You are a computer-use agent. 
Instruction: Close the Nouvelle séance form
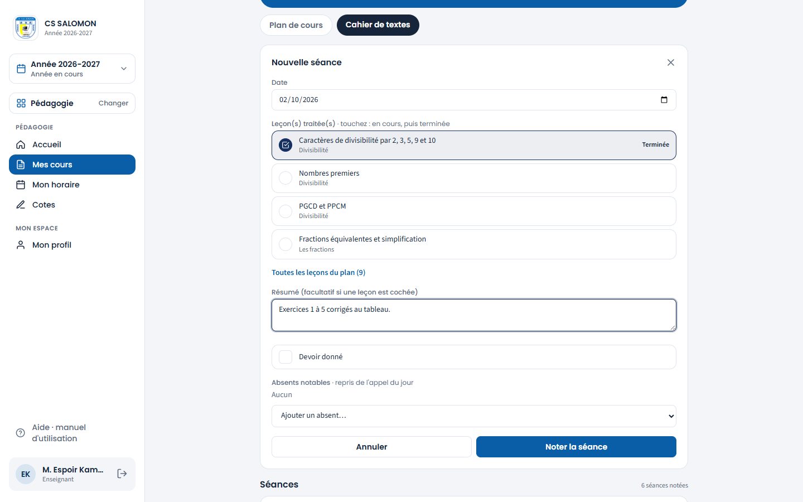click(x=671, y=62)
